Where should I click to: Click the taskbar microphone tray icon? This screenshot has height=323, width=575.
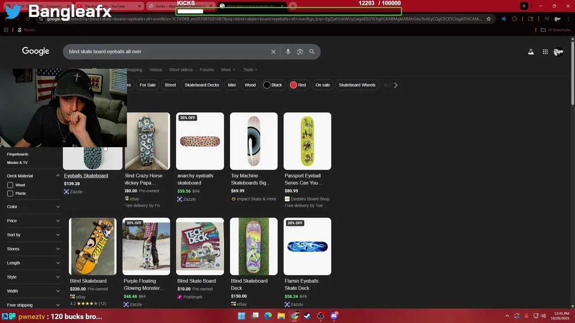coord(526,316)
